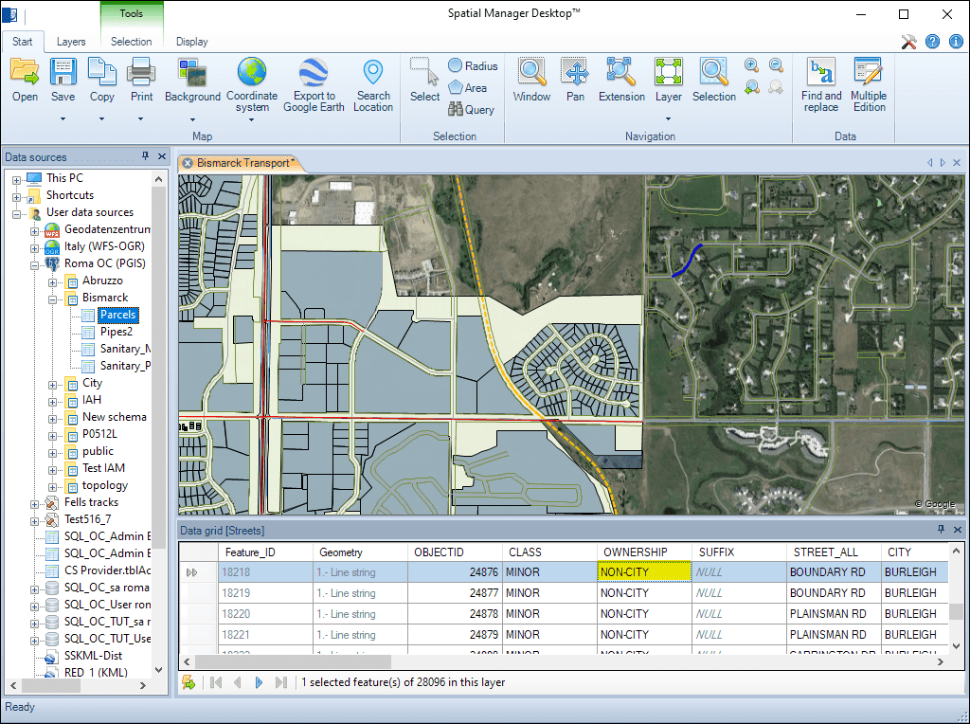Screen dimensions: 970x724
Task: Open the Coordinate system tool
Action: (x=252, y=73)
